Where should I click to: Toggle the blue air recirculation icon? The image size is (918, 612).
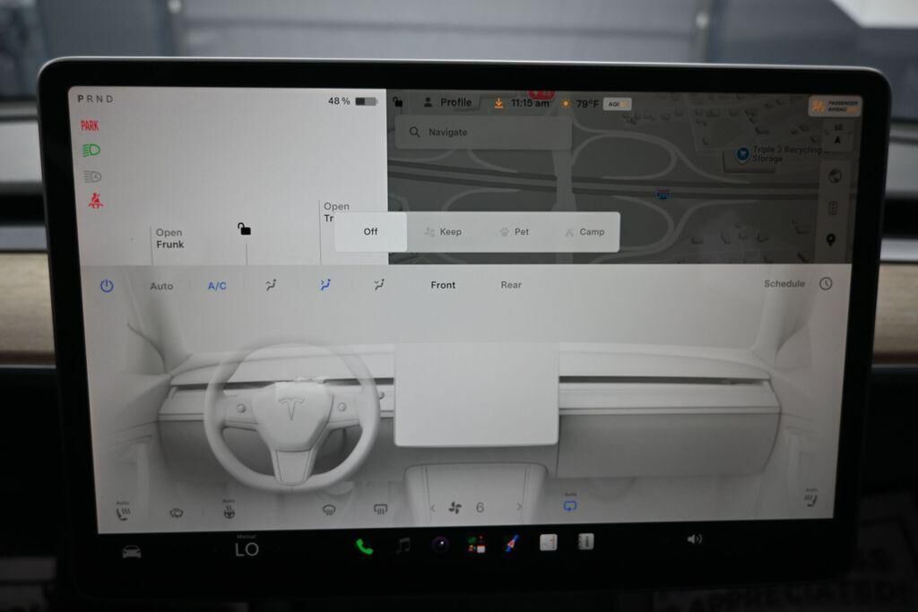pos(569,505)
